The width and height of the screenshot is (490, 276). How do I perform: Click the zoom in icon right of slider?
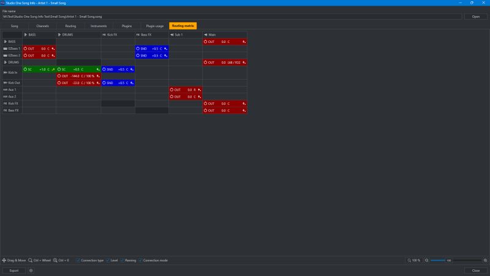(x=485, y=260)
